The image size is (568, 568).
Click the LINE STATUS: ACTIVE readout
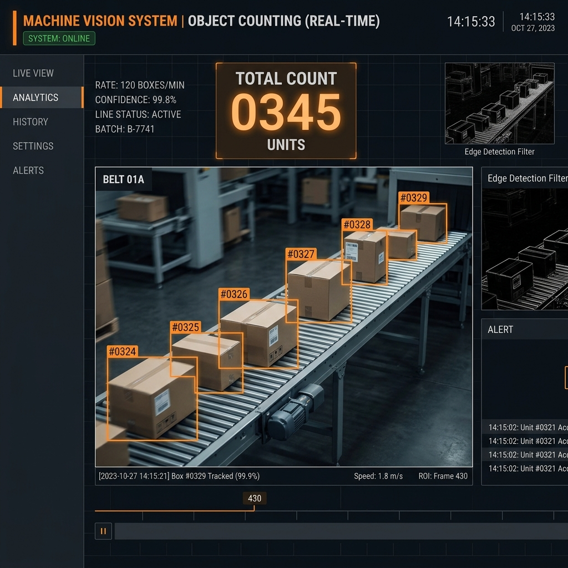point(138,114)
